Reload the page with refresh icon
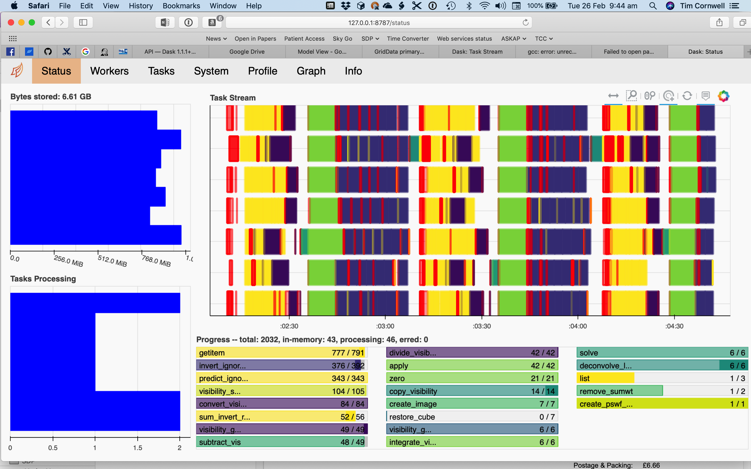Image resolution: width=751 pixels, height=469 pixels. pyautogui.click(x=525, y=23)
